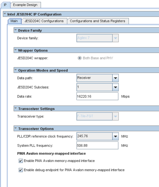Collapse the Wrapper Options section
159x187 pixels.
(16, 50)
